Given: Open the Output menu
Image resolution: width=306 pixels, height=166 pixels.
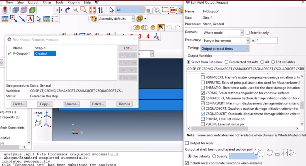Looking at the screenshot, I should click(33, 2).
